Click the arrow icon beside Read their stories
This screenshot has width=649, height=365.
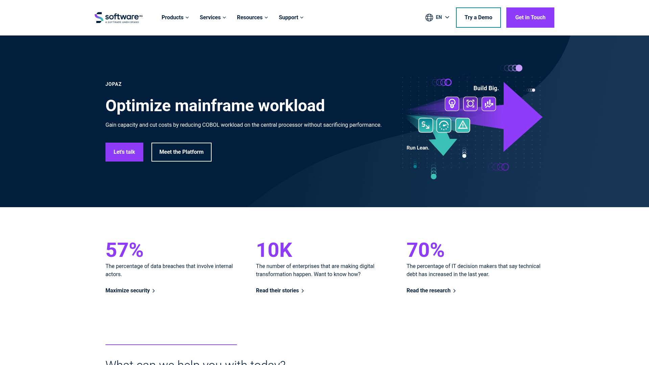click(x=303, y=291)
